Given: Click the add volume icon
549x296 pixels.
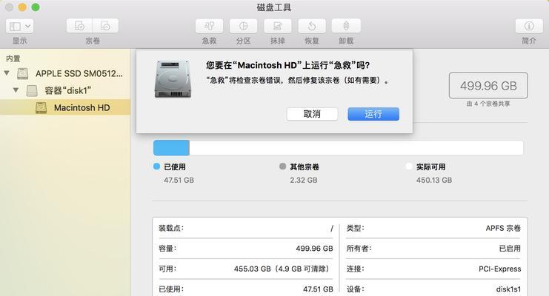Looking at the screenshot, I should tap(79, 26).
